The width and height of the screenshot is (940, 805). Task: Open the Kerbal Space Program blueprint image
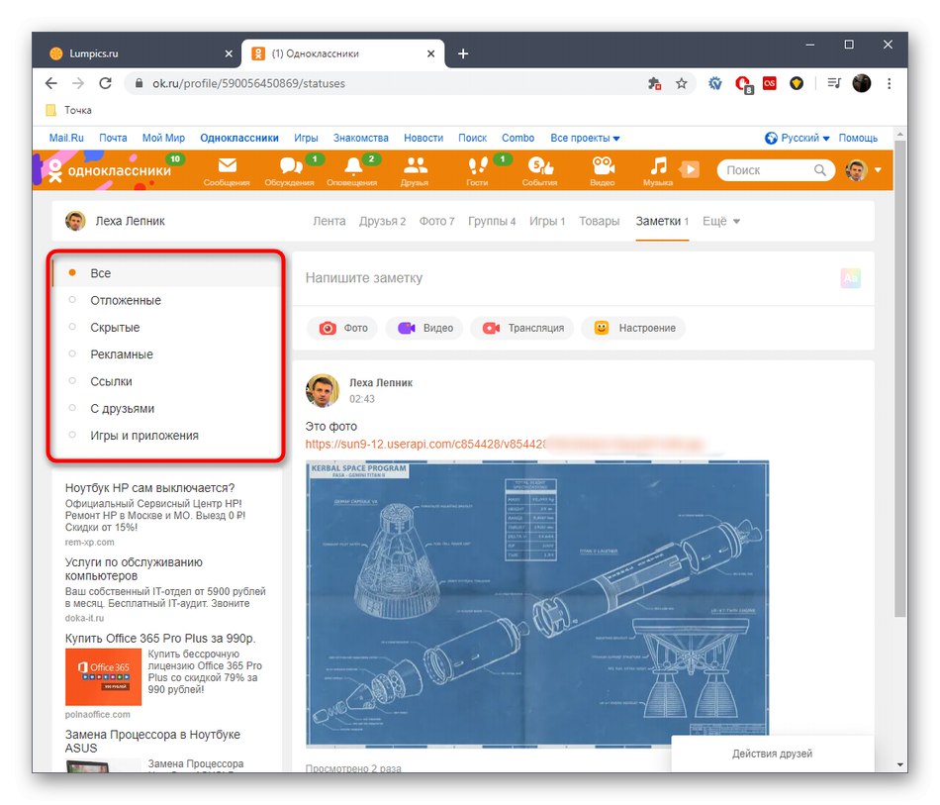tap(537, 604)
